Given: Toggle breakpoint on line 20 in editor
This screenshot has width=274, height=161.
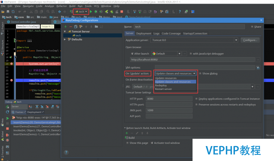Looking at the screenshot, I should 12,64.
